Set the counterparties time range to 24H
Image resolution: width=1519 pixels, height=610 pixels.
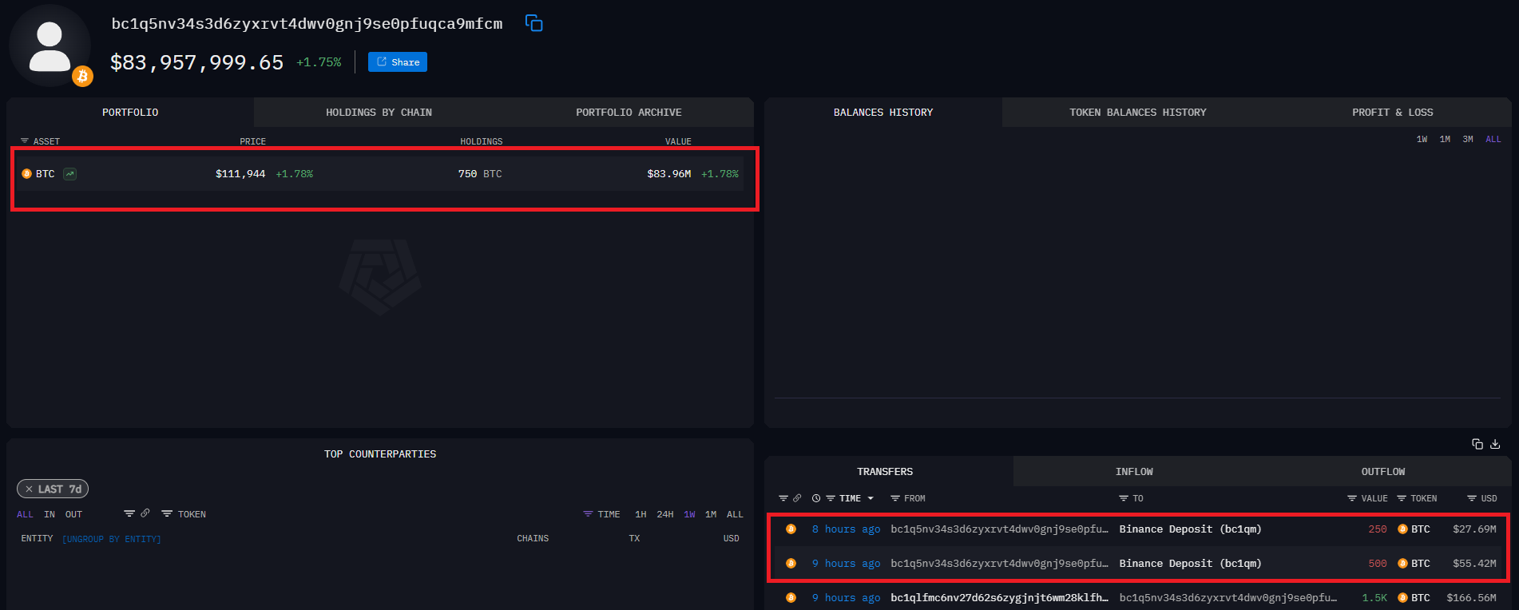[665, 515]
